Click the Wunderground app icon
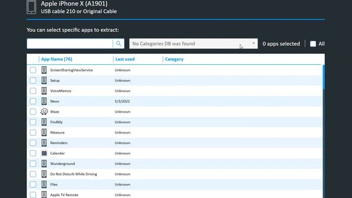Screen dimensions: 352x198 click(x=44, y=164)
